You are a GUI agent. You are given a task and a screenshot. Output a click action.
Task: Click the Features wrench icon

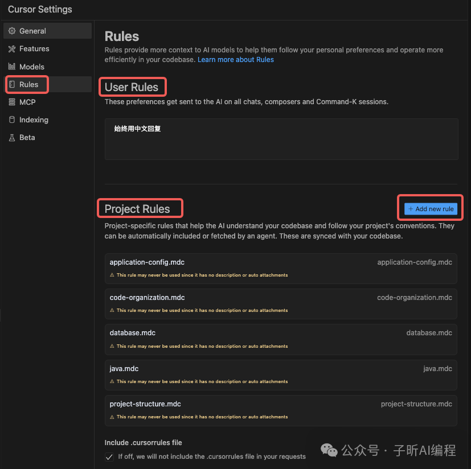click(12, 48)
